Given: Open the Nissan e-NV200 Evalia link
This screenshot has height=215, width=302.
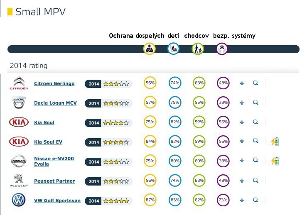Looking at the screenshot, I should coord(54,161).
